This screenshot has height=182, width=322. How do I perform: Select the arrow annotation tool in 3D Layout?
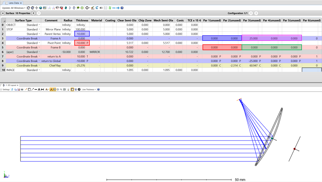(33, 89)
